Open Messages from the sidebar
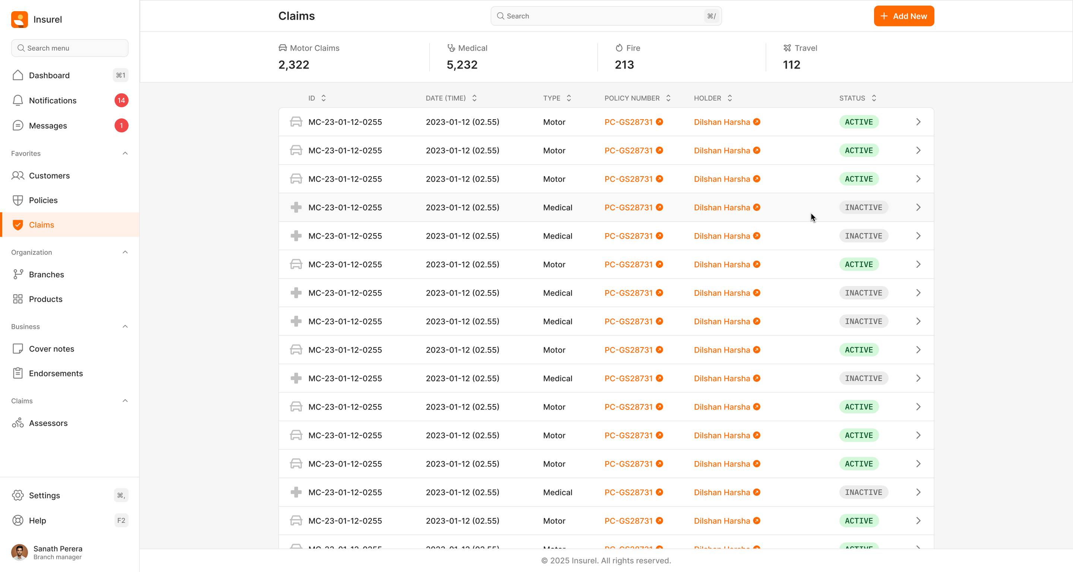The image size is (1073, 572). pyautogui.click(x=47, y=126)
